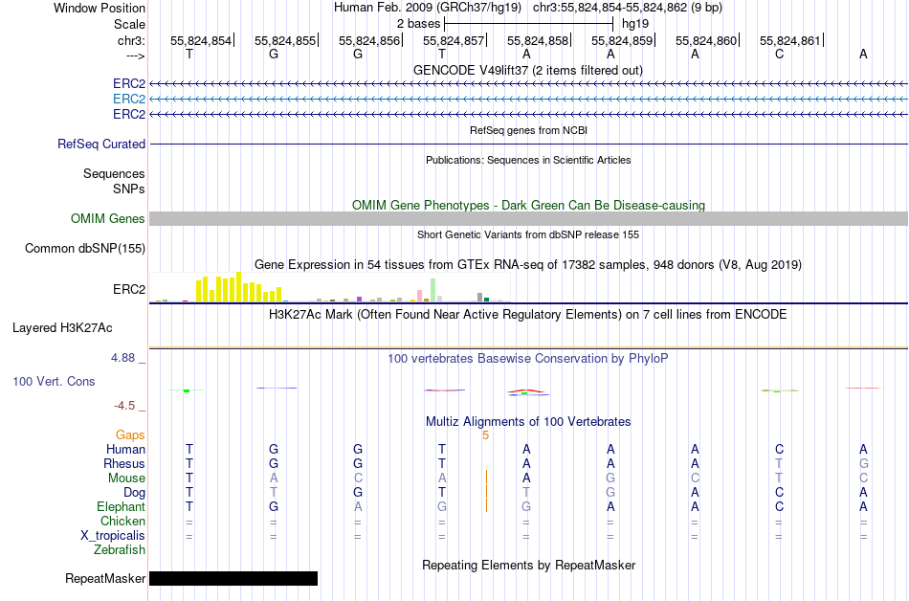Click Gene Expression in 54 tissues title
The height and width of the screenshot is (601, 909).
528,265
